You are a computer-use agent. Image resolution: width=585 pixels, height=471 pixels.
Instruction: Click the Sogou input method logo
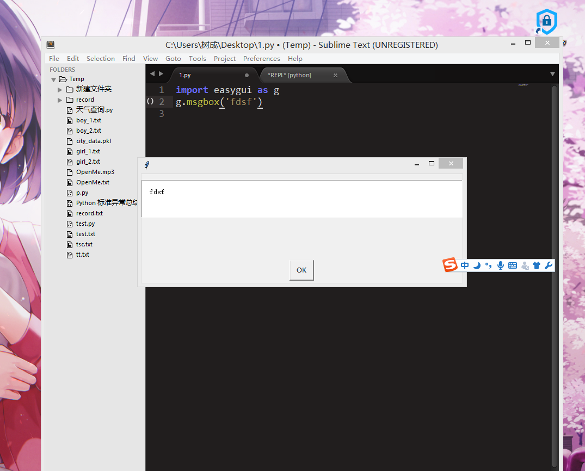(450, 265)
